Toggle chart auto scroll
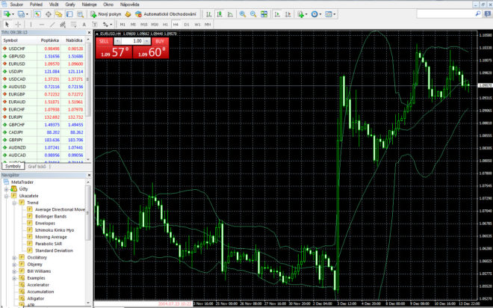 click(277, 14)
